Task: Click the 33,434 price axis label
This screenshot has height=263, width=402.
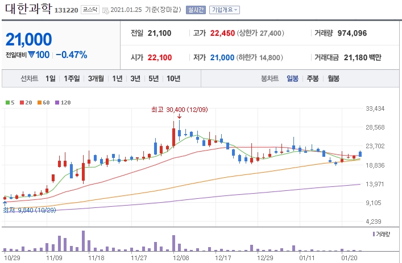Action: coord(375,108)
